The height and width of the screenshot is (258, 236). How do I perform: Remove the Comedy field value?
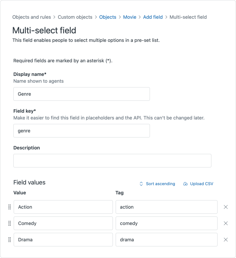[x=226, y=223]
